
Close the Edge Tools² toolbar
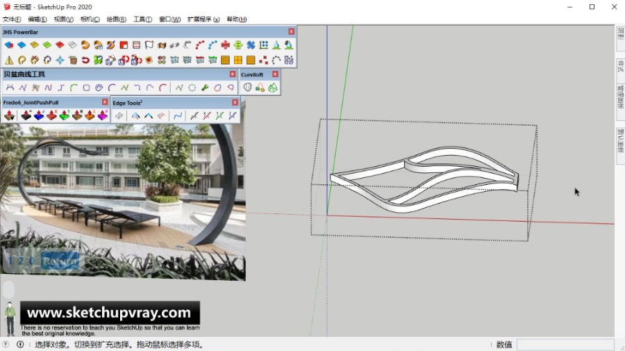point(235,102)
